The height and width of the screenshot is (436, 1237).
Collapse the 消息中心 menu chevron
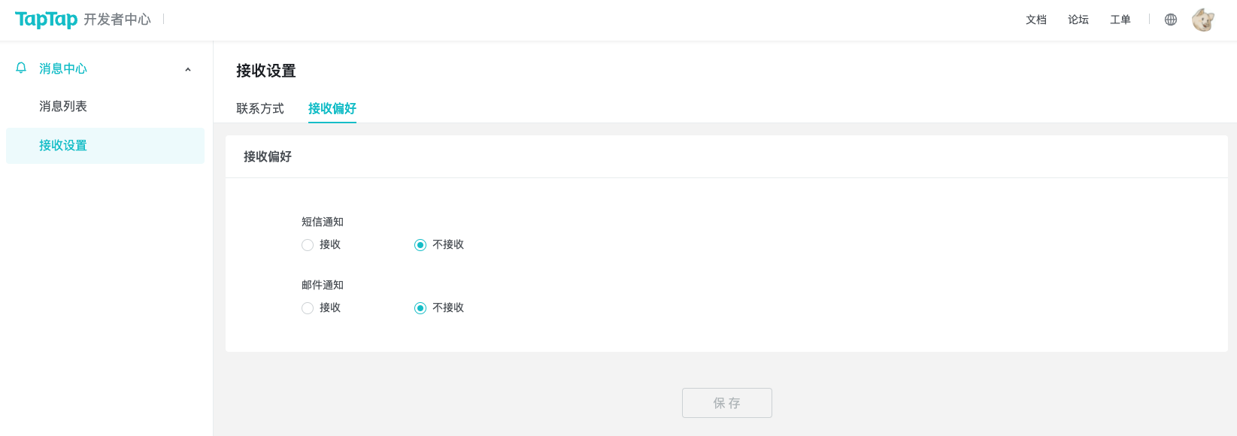[x=188, y=69]
